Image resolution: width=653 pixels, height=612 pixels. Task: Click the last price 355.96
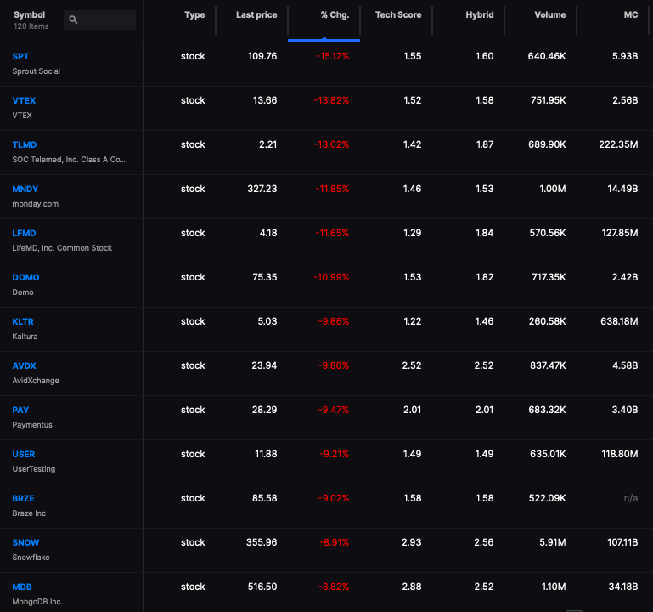262,542
